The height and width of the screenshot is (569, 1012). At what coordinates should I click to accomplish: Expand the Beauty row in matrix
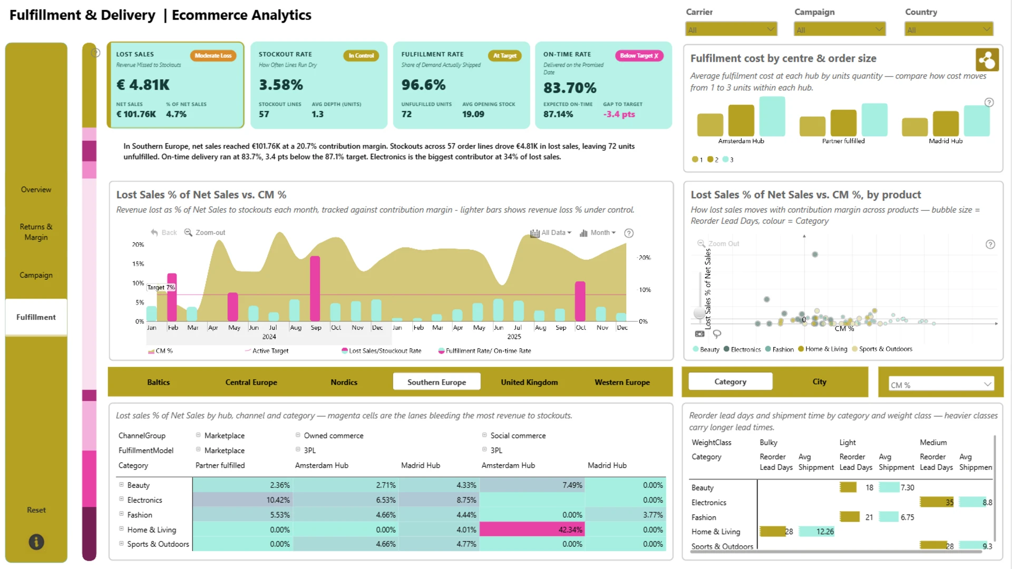pyautogui.click(x=121, y=485)
